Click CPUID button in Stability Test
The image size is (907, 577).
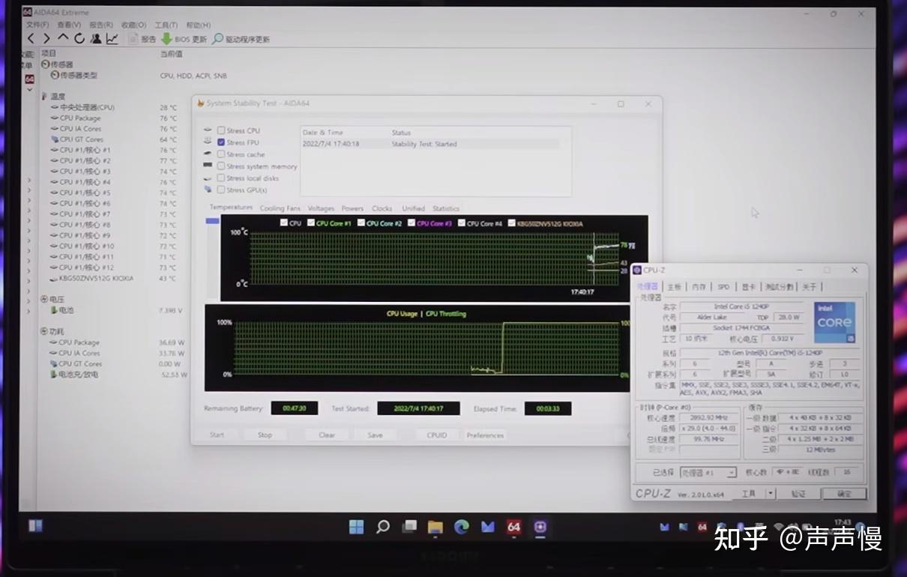[x=437, y=435]
